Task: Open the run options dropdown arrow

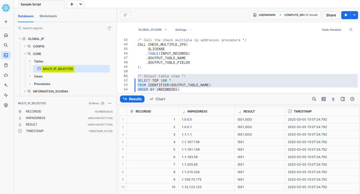Action: 354,15
